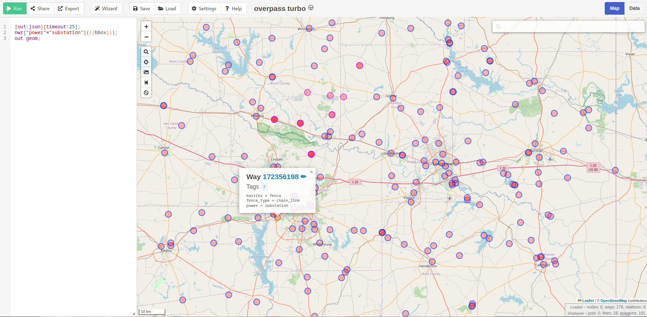647x317 pixels.
Task: Click the icon next to overpass turbo title
Action: click(x=311, y=8)
